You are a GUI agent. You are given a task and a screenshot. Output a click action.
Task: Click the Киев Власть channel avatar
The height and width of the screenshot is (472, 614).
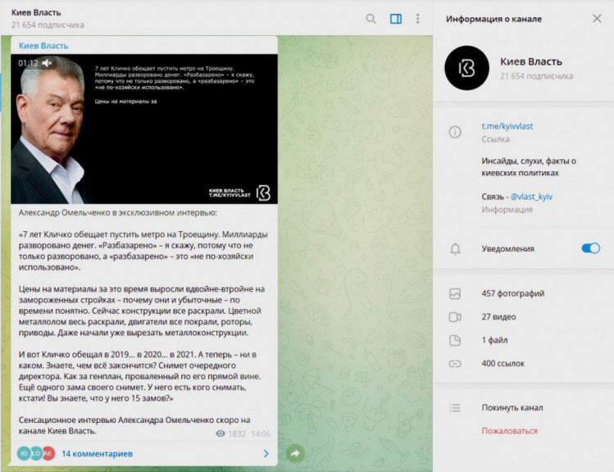coord(466,68)
